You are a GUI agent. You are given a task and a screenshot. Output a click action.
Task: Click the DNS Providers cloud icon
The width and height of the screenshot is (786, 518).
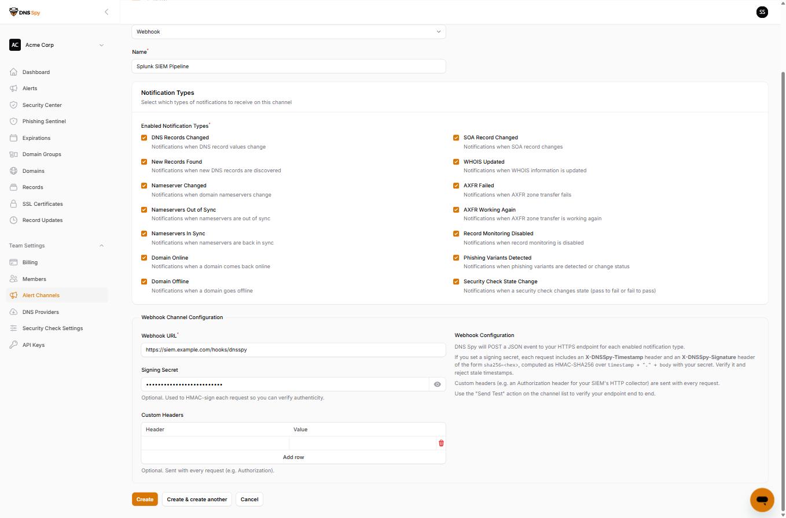click(x=13, y=312)
